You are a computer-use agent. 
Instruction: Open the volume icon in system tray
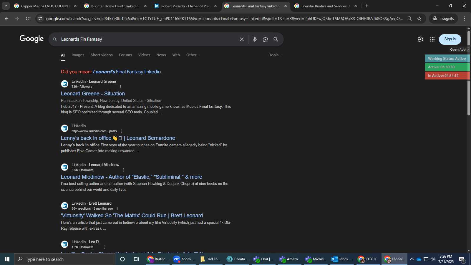[x=433, y=259]
